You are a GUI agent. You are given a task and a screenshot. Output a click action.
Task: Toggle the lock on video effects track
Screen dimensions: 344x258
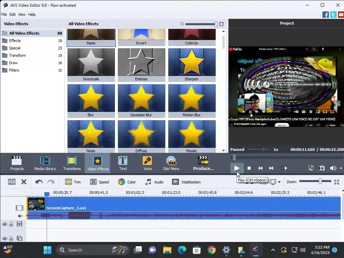[11, 224]
